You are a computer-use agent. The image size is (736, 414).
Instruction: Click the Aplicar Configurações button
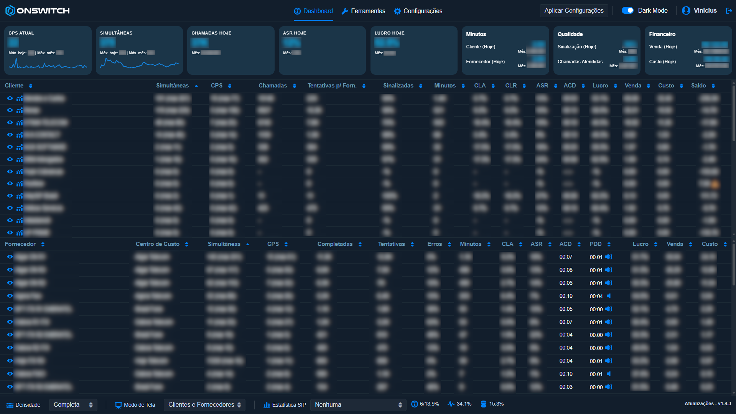tap(574, 10)
